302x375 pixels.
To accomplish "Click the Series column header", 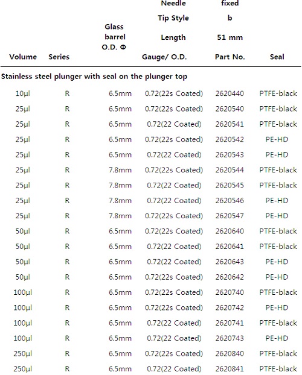I will (59, 57).
